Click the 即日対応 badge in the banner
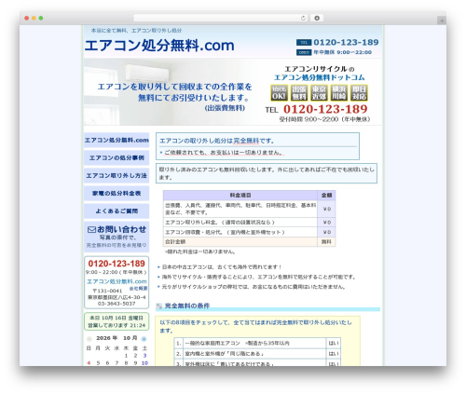Screen dimensions: 466x394 pyautogui.click(x=359, y=92)
